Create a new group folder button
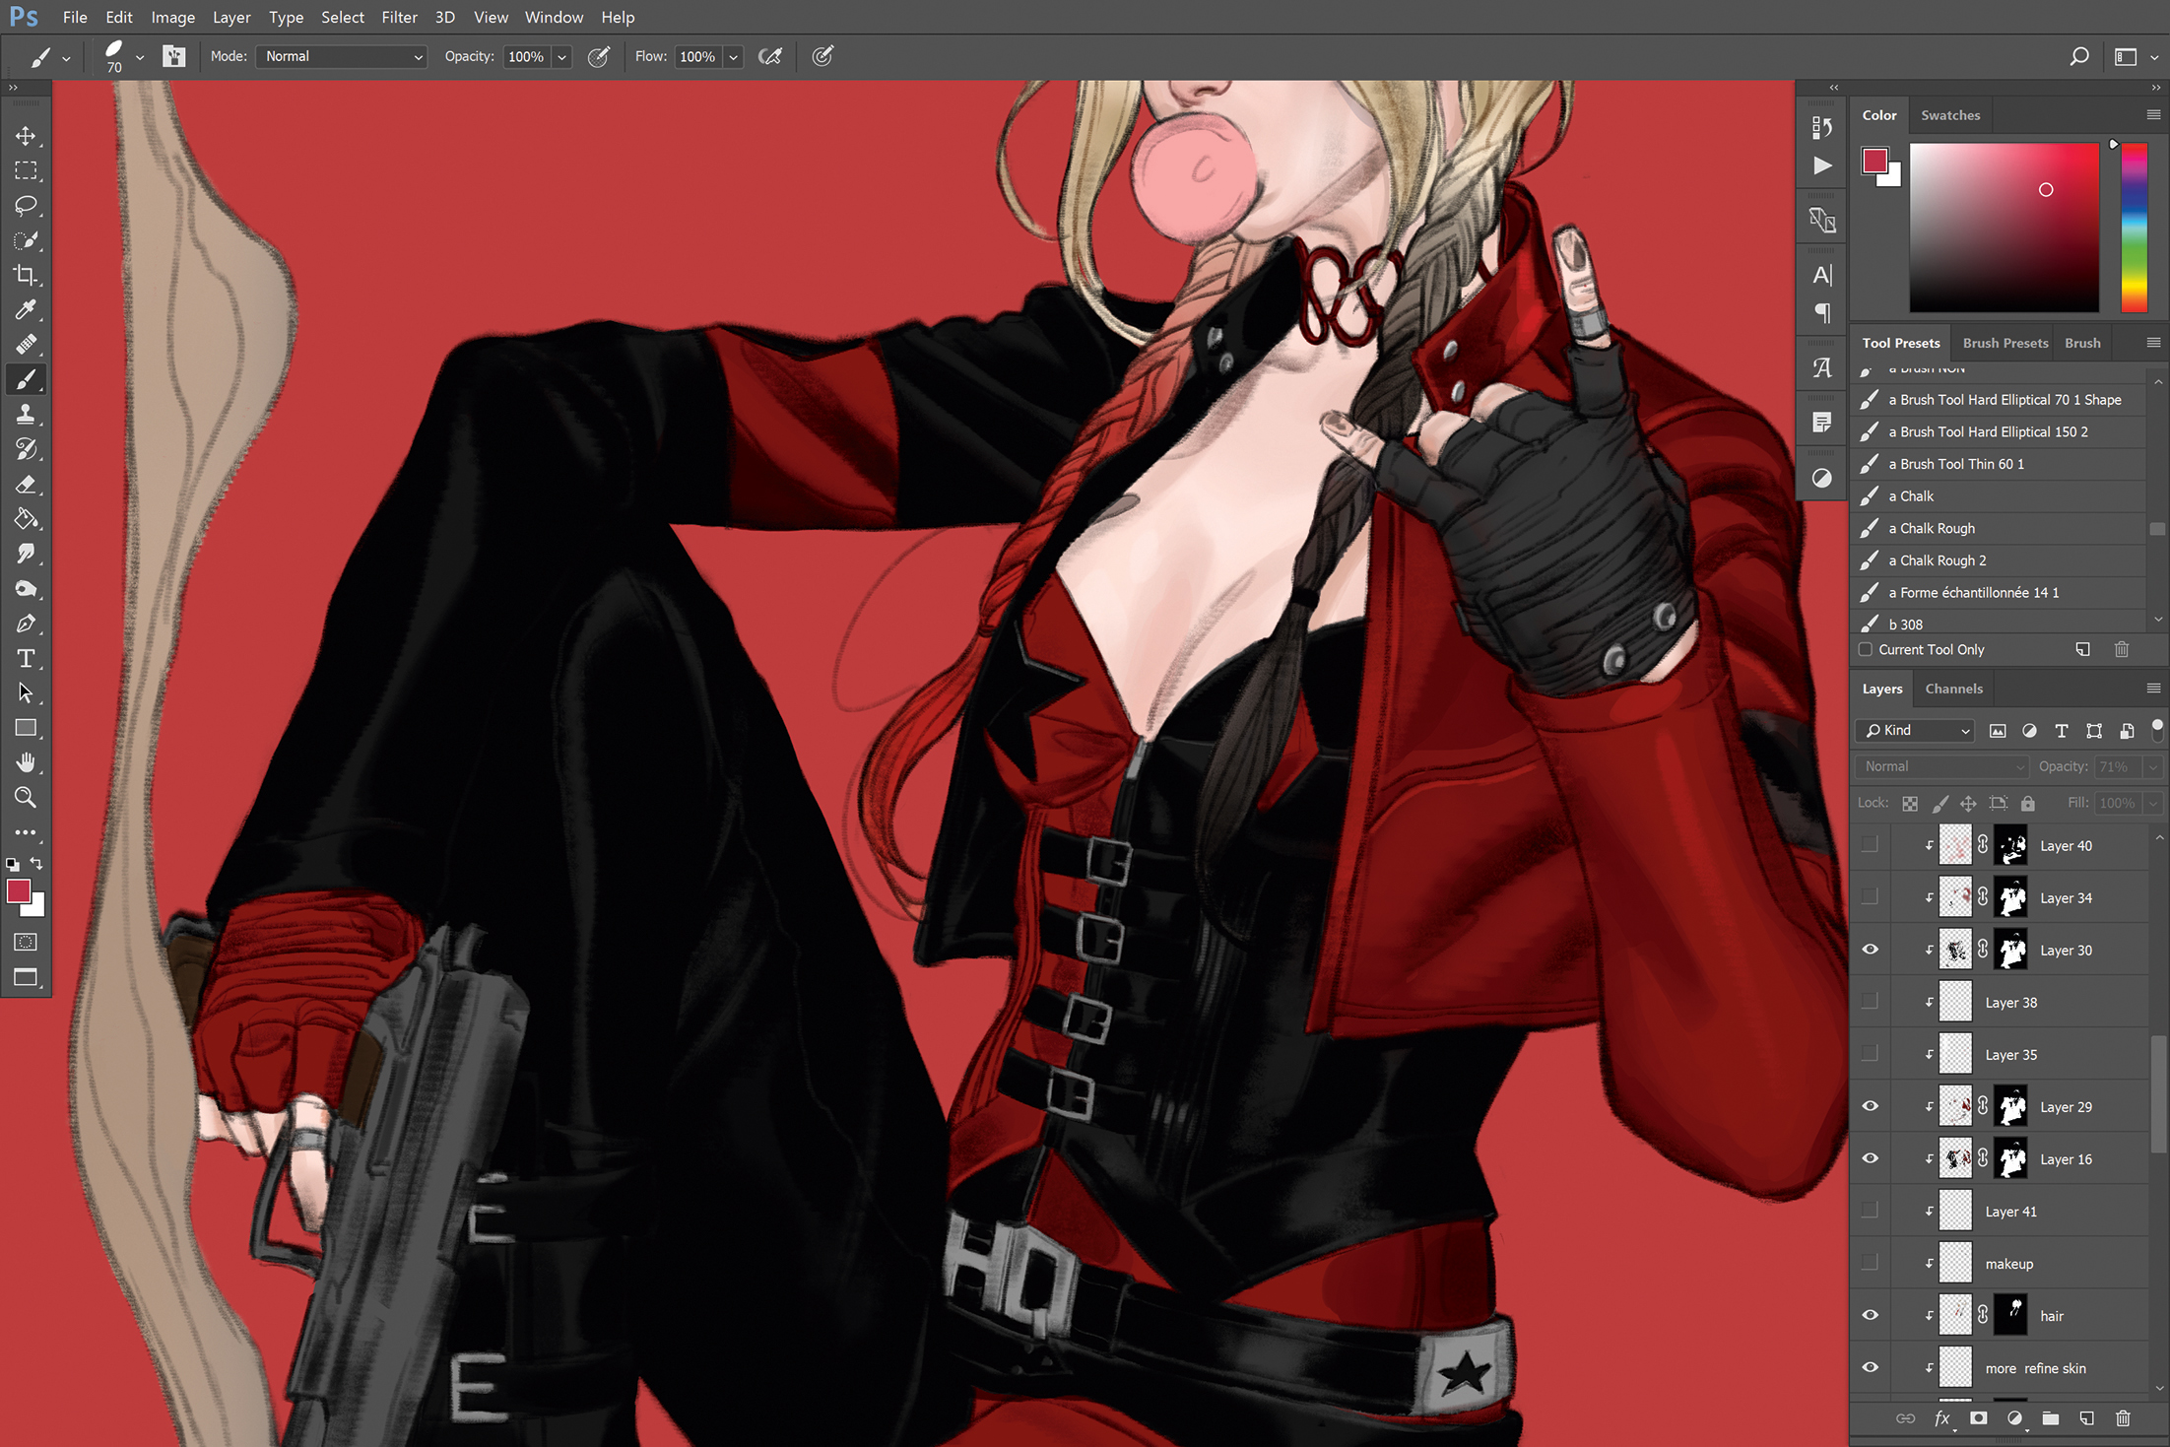 [2050, 1418]
